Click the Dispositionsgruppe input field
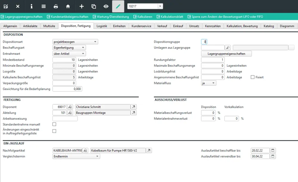This screenshot has height=182, width=298. click(x=204, y=42)
